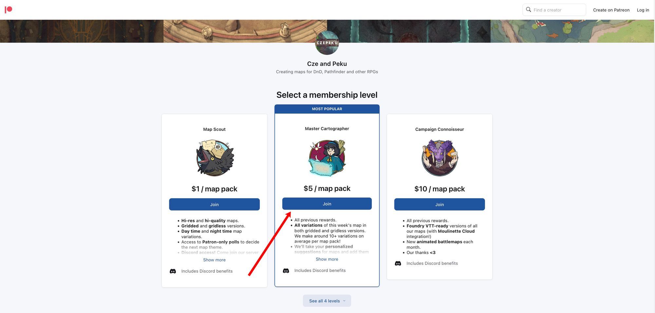The image size is (655, 313).
Task: Click the Discord icon under Master Cartographer tier
Action: (286, 270)
